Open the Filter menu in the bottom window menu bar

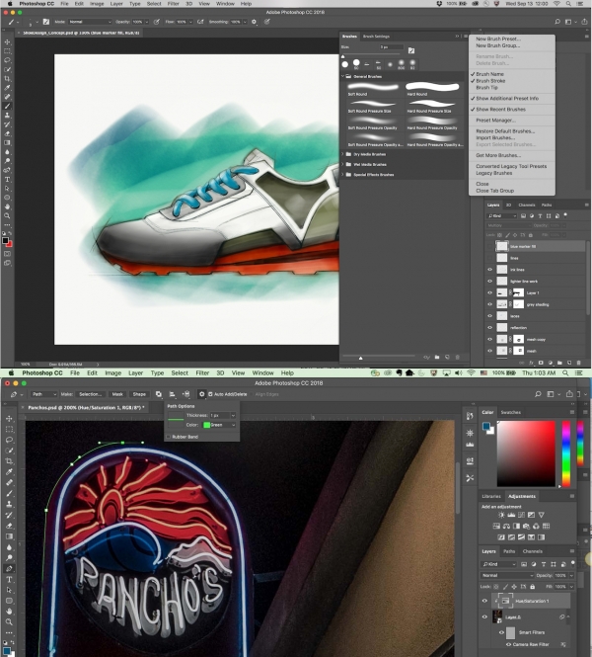pyautogui.click(x=202, y=372)
